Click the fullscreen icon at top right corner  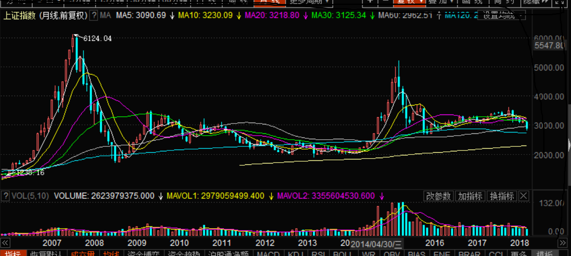(560, 2)
